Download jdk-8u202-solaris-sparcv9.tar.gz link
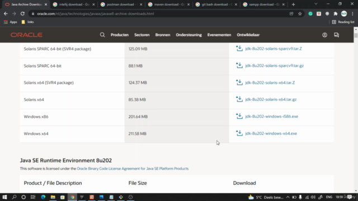 (x=274, y=66)
